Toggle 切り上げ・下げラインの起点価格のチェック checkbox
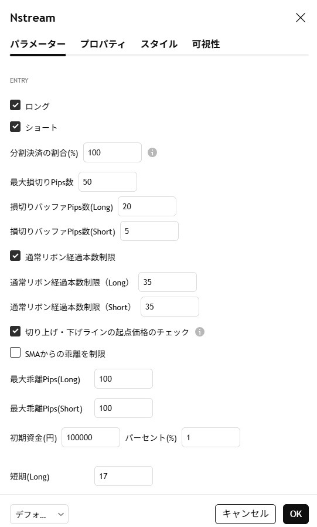The width and height of the screenshot is (317, 527). tap(15, 331)
